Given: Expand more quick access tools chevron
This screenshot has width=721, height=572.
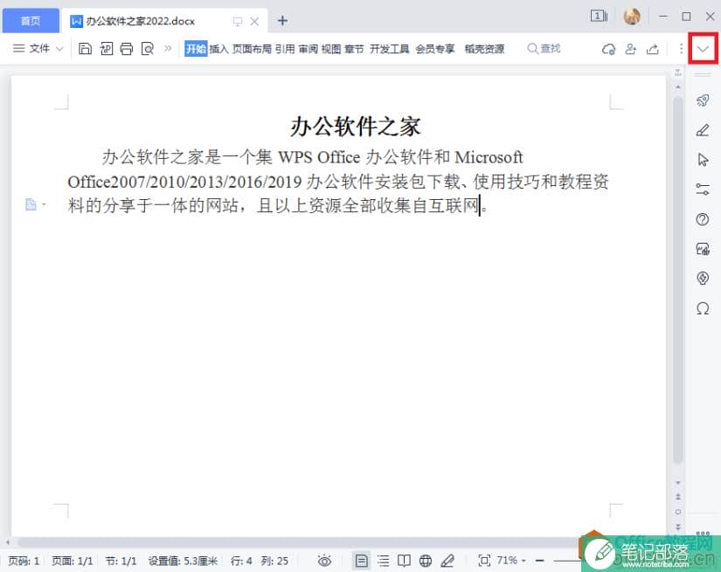Looking at the screenshot, I should coord(168,48).
